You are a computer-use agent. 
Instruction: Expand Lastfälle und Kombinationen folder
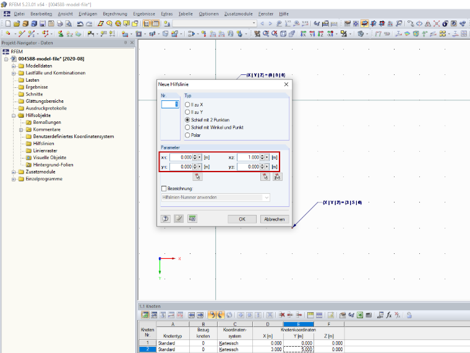click(x=14, y=73)
